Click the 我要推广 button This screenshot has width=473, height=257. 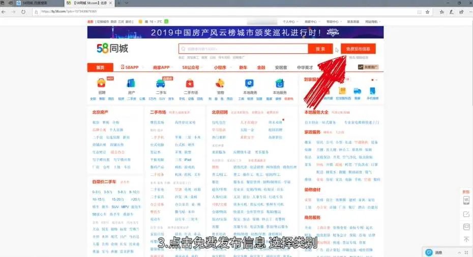coord(368,67)
